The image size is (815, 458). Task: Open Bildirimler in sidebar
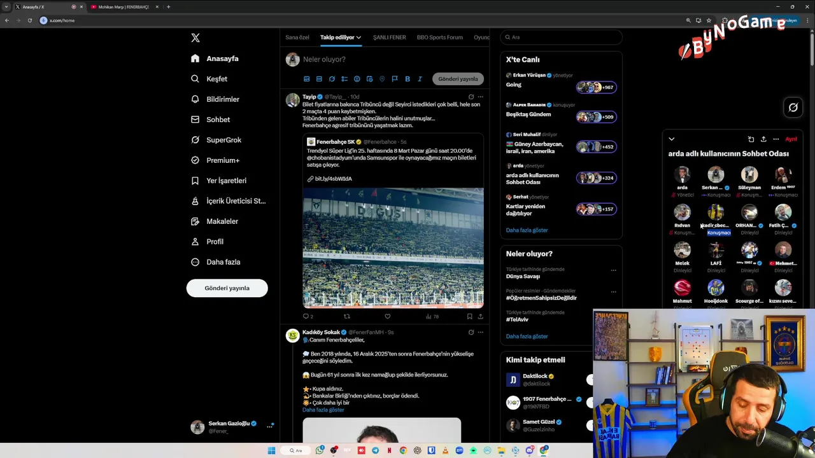215,99
